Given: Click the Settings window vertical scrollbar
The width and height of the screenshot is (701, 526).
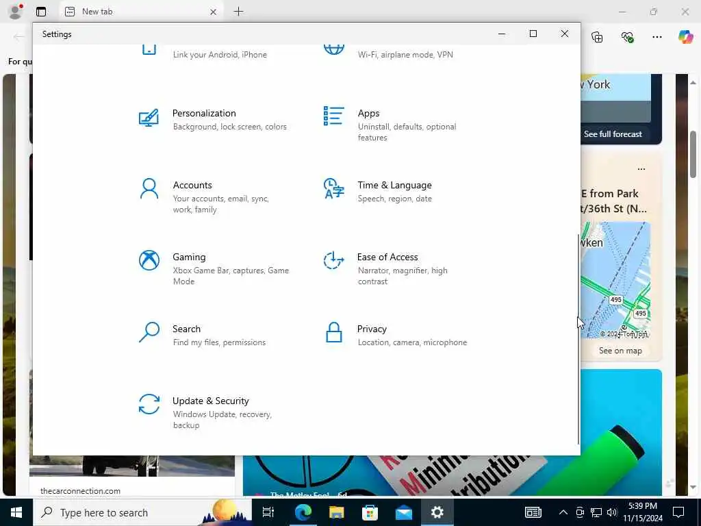Looking at the screenshot, I should click(578, 339).
